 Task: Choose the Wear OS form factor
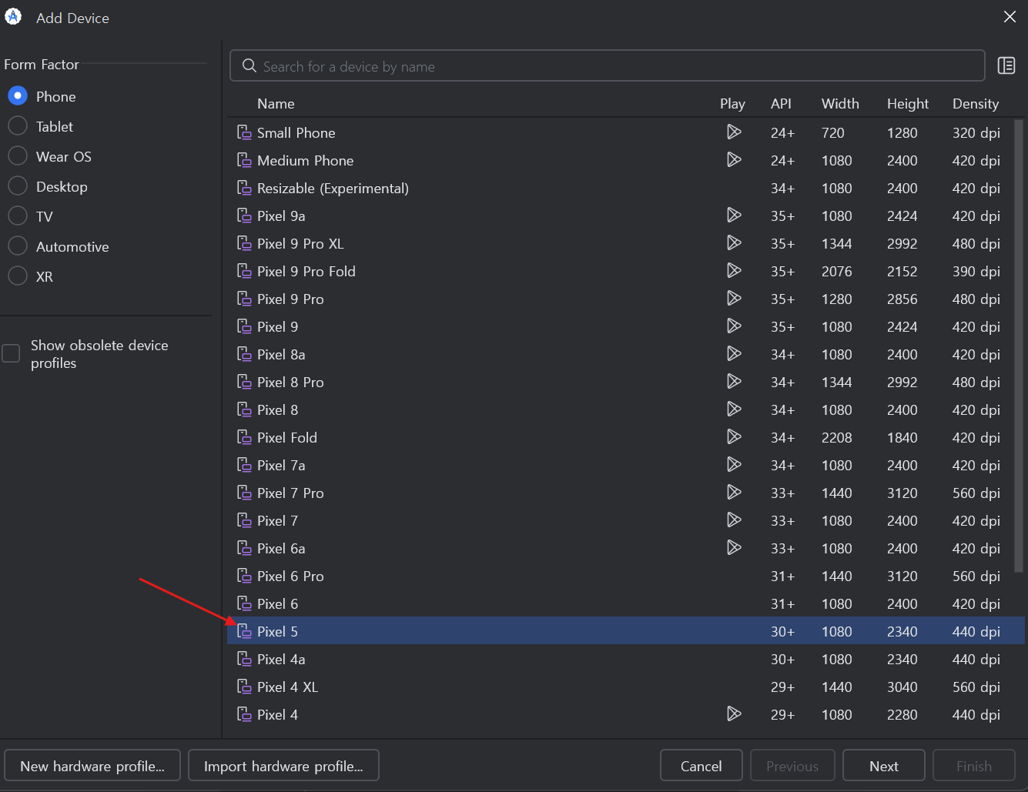pos(18,156)
